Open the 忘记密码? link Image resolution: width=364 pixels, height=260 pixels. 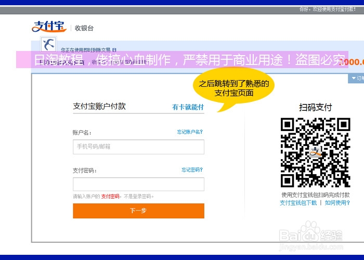tap(192, 170)
